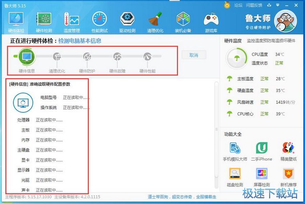Viewport: 305px width, 204px height.
Task: Open 手机模拟大师 tool
Action: pyautogui.click(x=235, y=152)
